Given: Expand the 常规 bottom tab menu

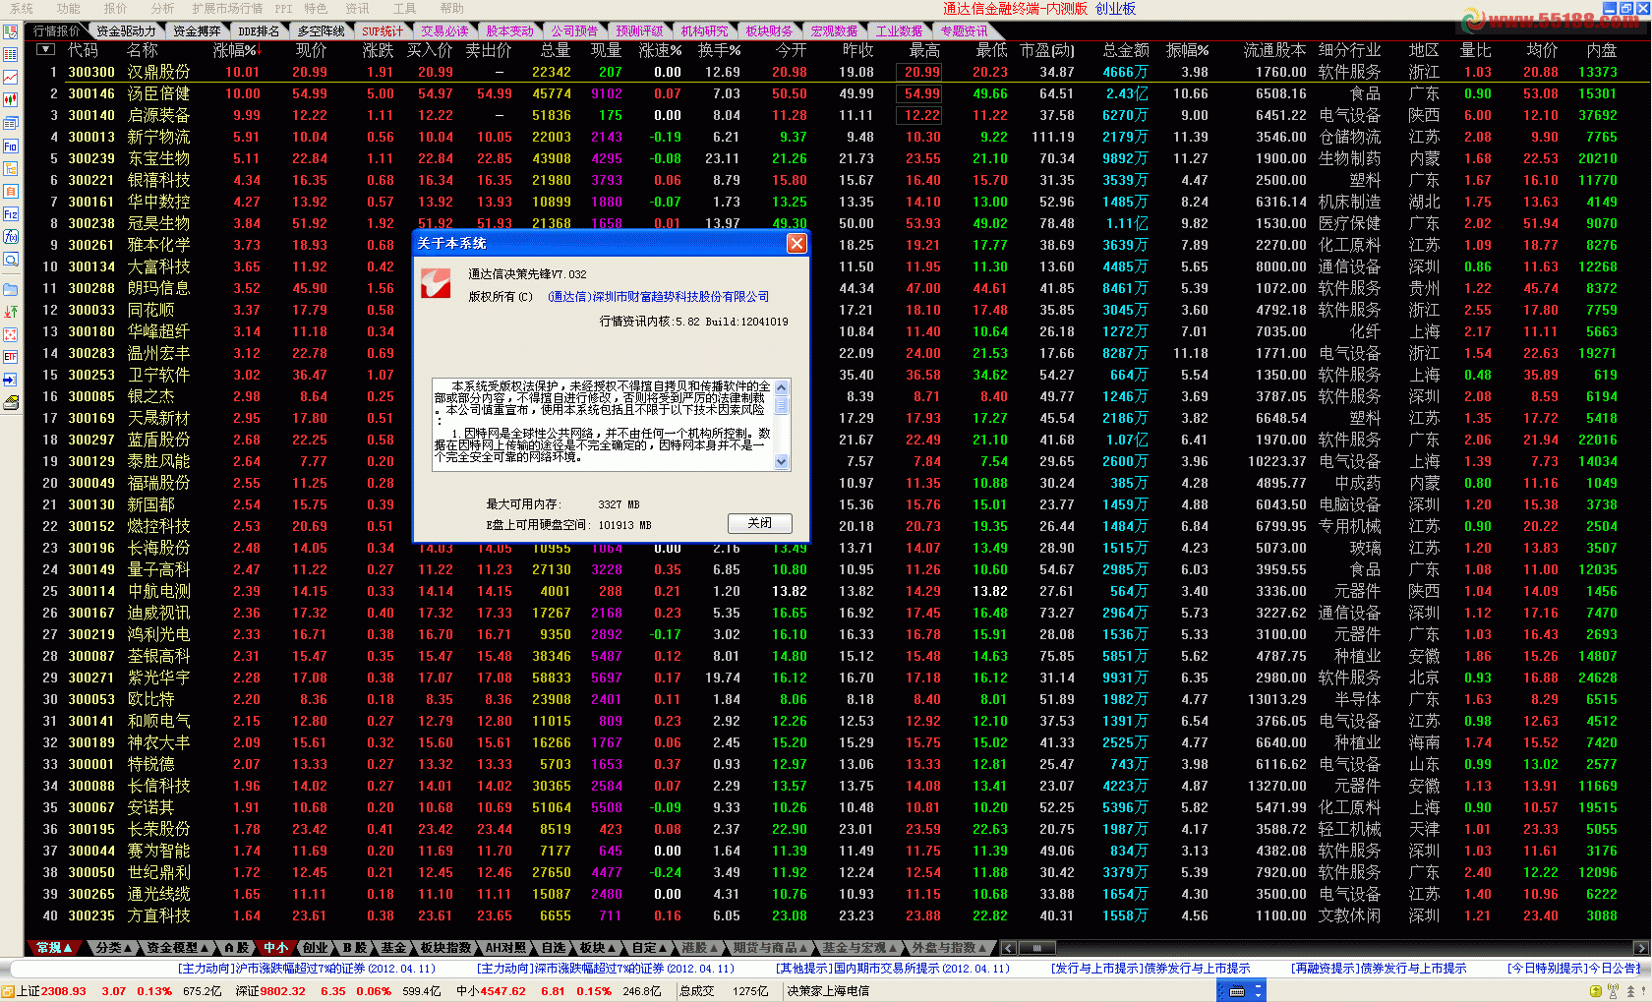Looking at the screenshot, I should coord(54,948).
